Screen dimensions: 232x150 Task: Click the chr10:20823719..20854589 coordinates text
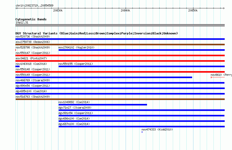point(34,5)
